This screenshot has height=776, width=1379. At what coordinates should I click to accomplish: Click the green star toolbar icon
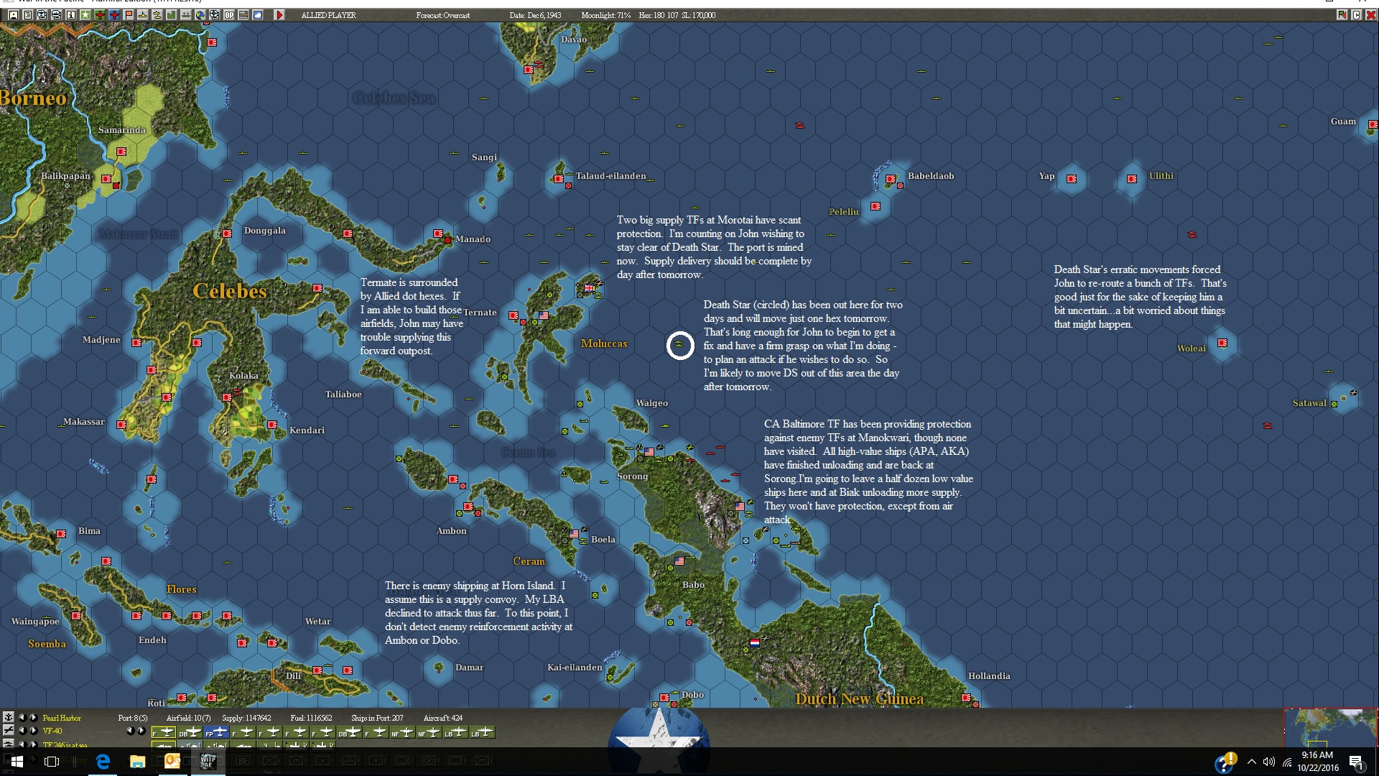point(85,14)
